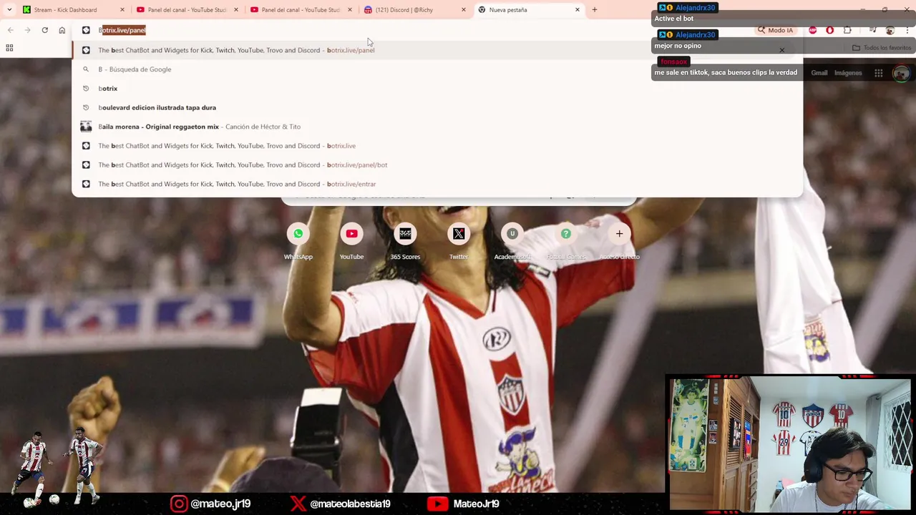This screenshot has width=916, height=515.
Task: Open Todos los favoritos folder
Action: click(882, 48)
